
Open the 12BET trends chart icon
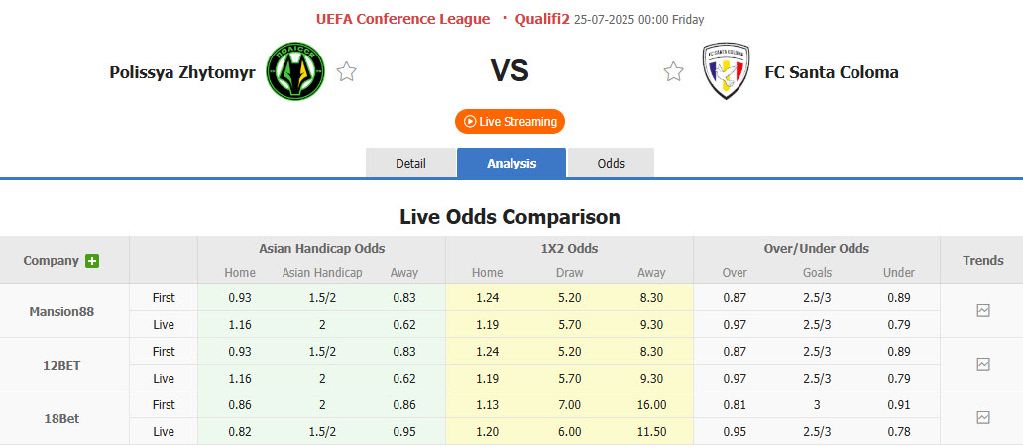[983, 364]
